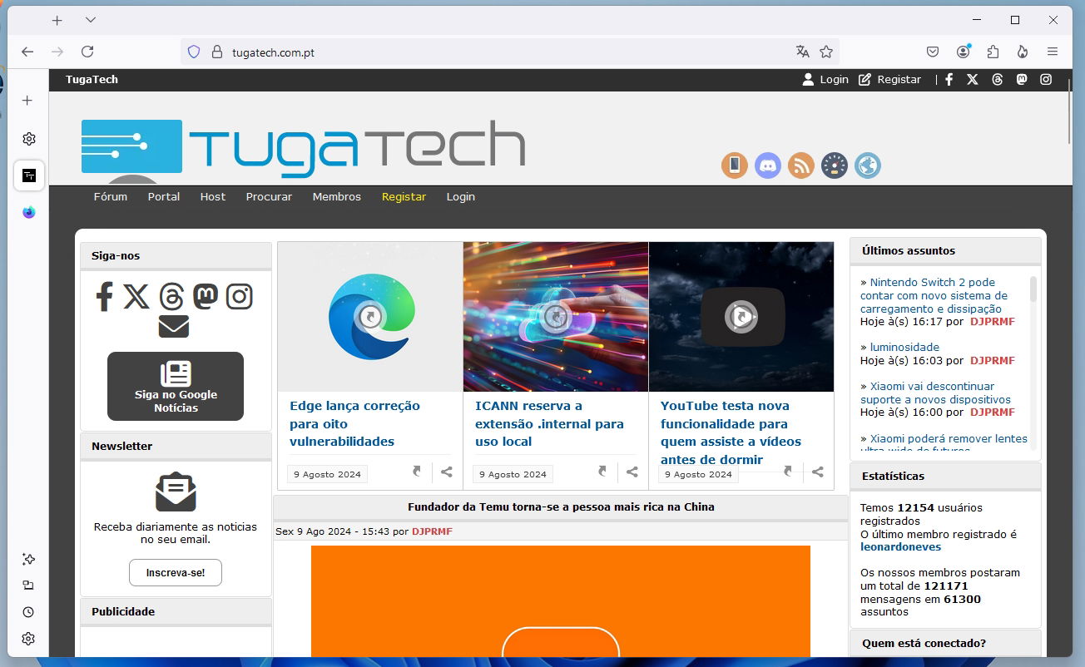Screen dimensions: 1085x667
Task: Open Instagram icon in top header bar
Action: click(x=1046, y=80)
